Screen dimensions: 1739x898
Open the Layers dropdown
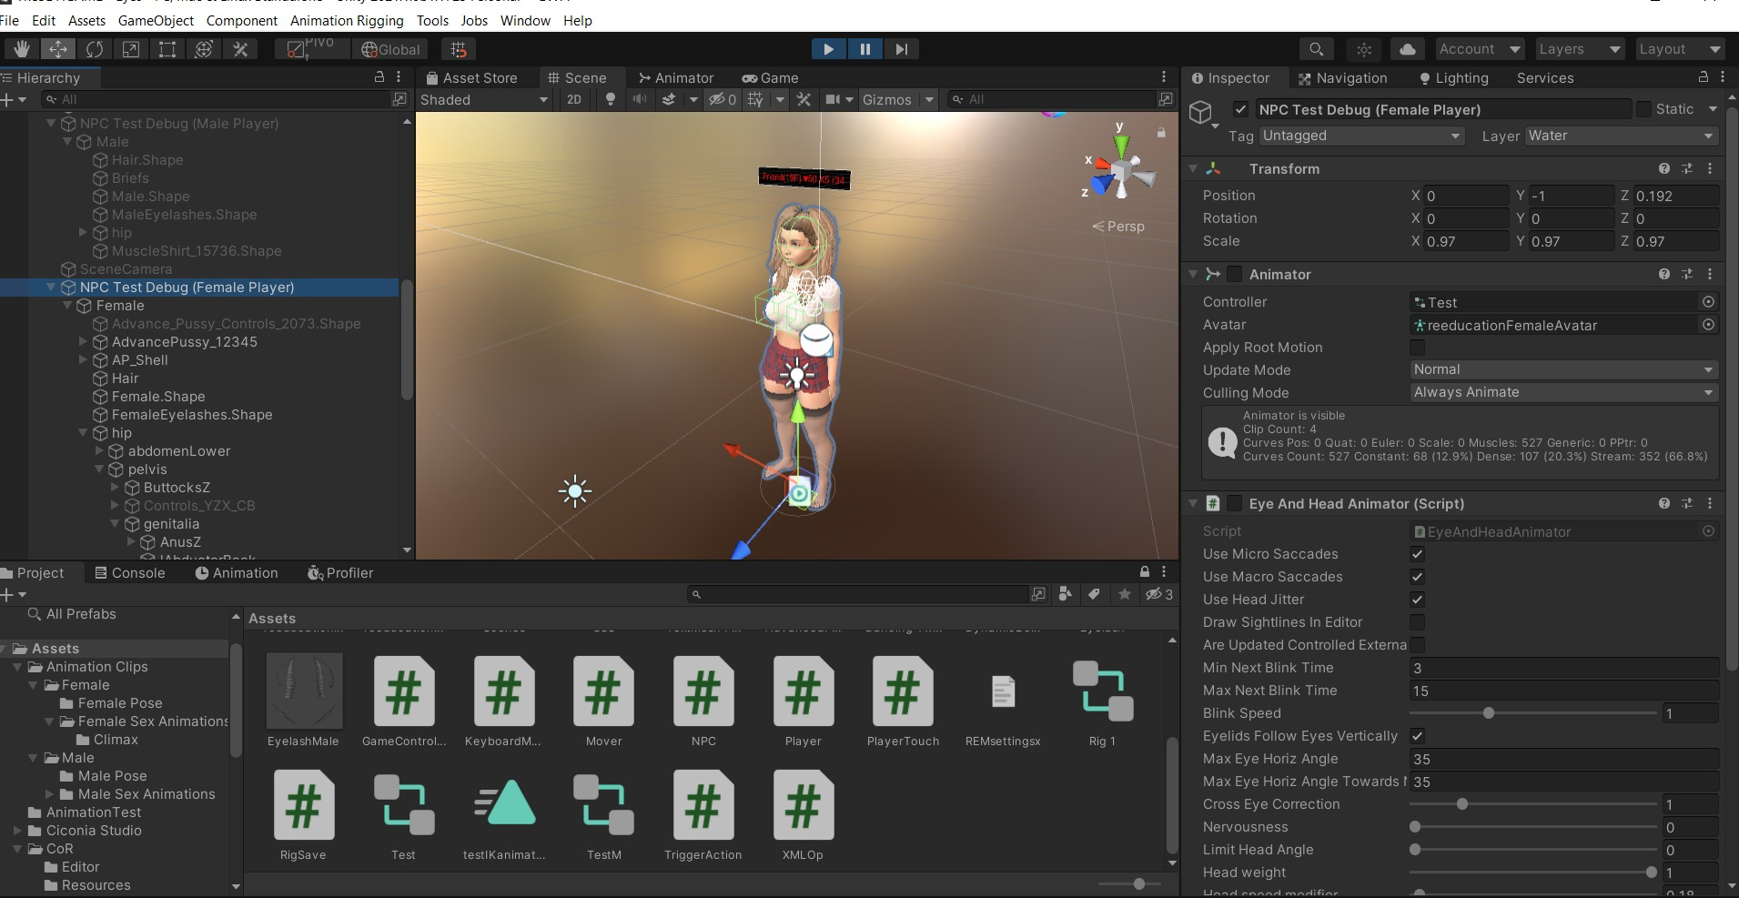point(1580,49)
